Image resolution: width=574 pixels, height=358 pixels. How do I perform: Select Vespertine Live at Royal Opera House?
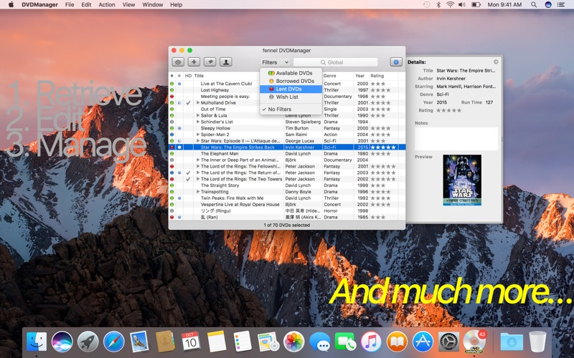click(240, 205)
